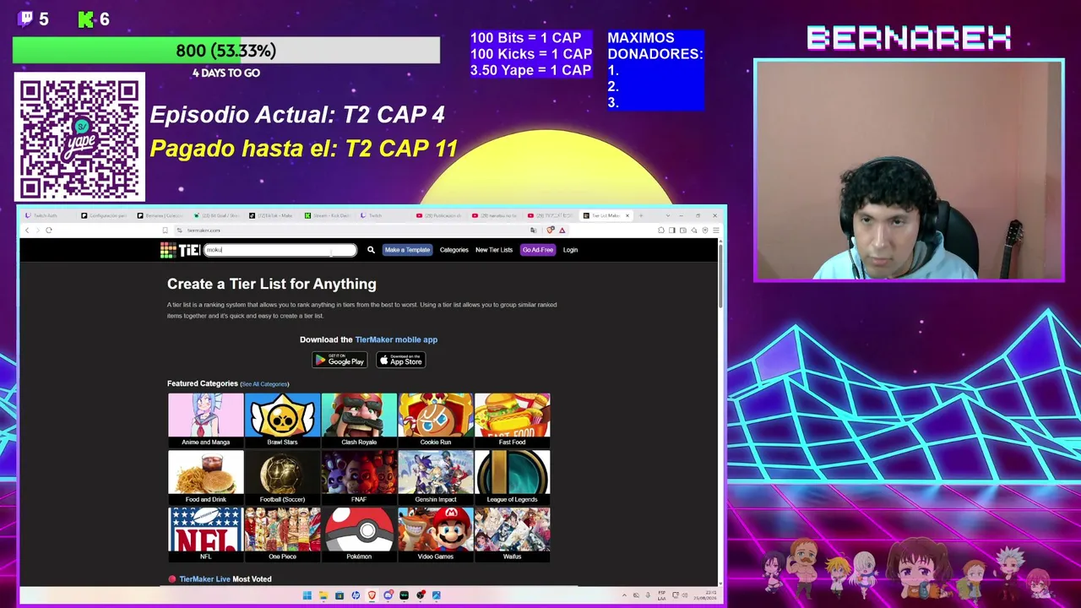Switch to the Stream Kick Dashboard tab
Screen dimensions: 1081x608
[x=328, y=215]
